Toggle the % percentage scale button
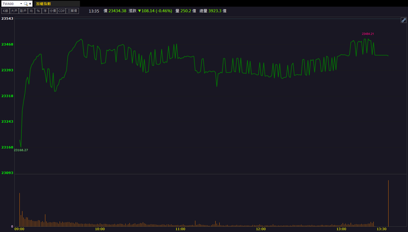This screenshot has height=232, width=408. [x=38, y=11]
